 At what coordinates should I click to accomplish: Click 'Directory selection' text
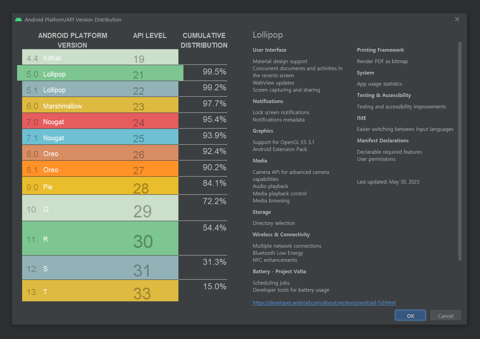click(274, 223)
